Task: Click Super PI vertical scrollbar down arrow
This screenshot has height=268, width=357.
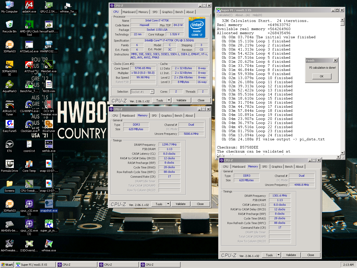Action: [x=342, y=153]
